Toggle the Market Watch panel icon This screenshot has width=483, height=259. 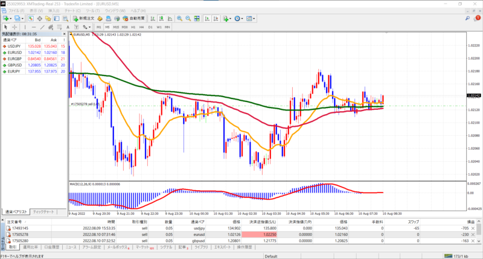pyautogui.click(x=31, y=19)
